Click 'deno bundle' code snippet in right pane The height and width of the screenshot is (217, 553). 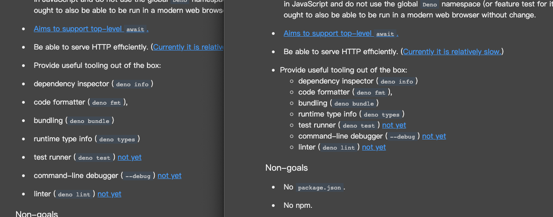[354, 104]
